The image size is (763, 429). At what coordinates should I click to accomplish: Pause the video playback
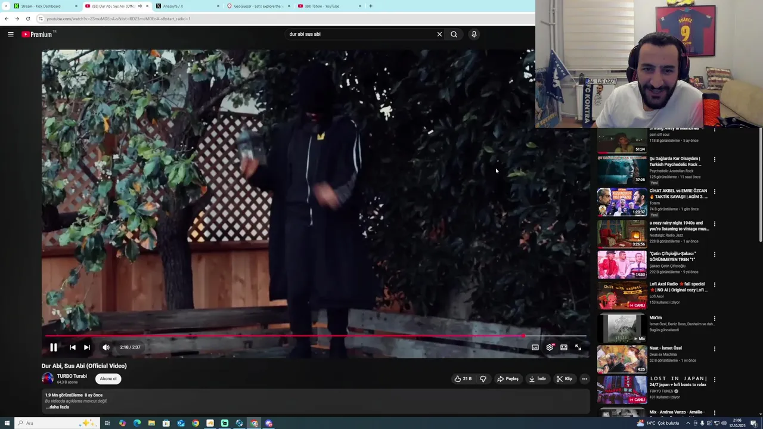53,347
